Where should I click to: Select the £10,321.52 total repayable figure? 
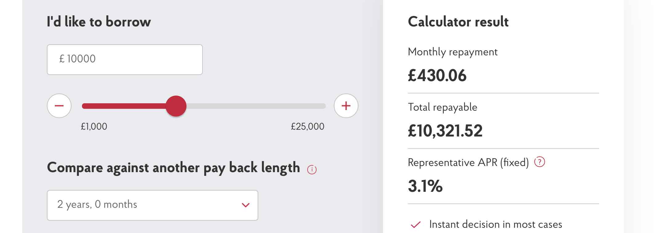click(445, 131)
